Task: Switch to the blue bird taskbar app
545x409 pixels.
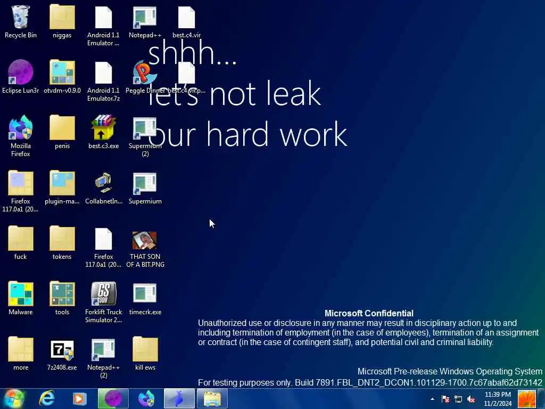Action: 179,398
